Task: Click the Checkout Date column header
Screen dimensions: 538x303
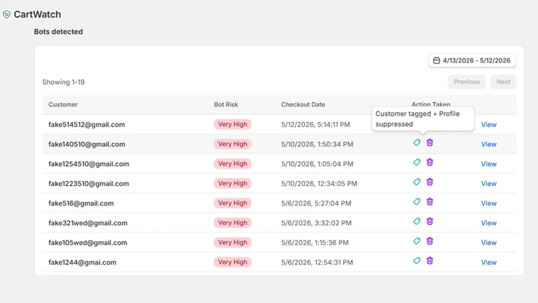Action: tap(303, 104)
